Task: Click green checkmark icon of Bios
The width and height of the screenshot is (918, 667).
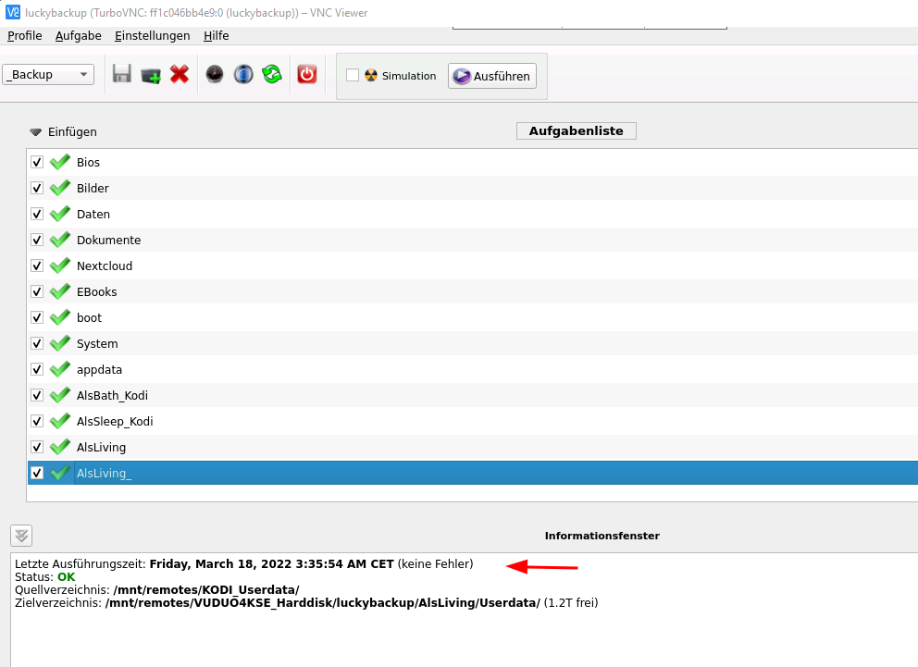Action: point(60,162)
